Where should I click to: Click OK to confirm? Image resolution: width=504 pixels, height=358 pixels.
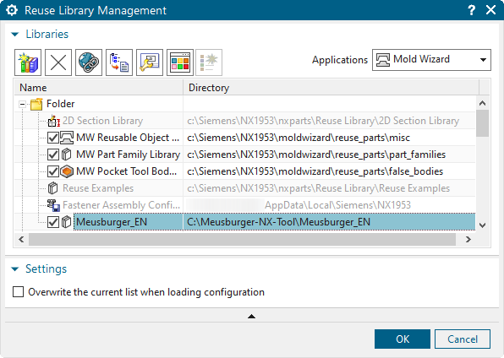click(x=403, y=339)
